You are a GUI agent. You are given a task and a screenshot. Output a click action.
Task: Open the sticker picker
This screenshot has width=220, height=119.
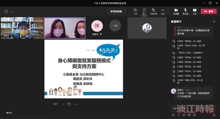point(194,115)
